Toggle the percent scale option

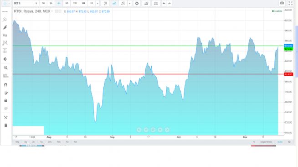pos(254,142)
